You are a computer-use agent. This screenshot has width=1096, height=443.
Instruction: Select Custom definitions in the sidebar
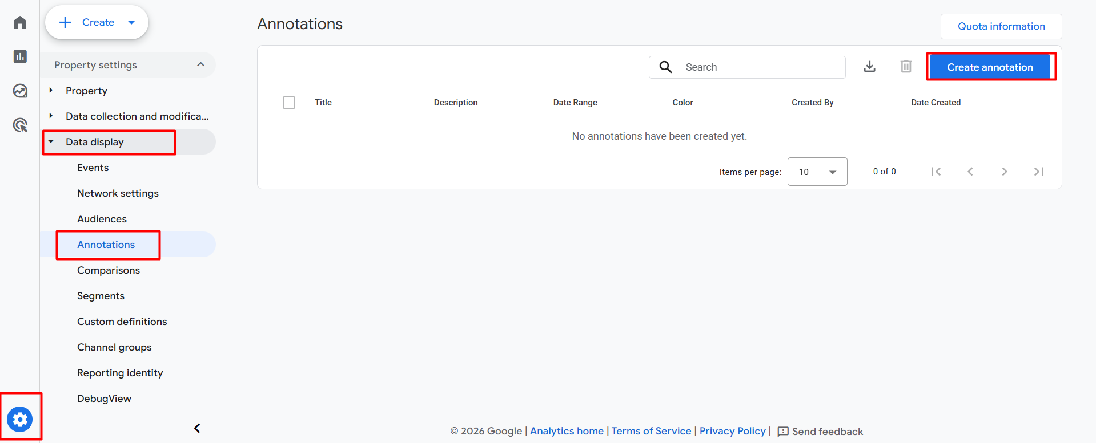coord(122,322)
